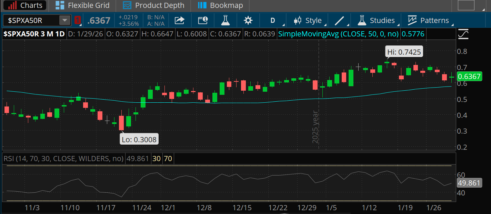Open the D timeframe dropdown
491x214 pixels.
click(x=273, y=21)
